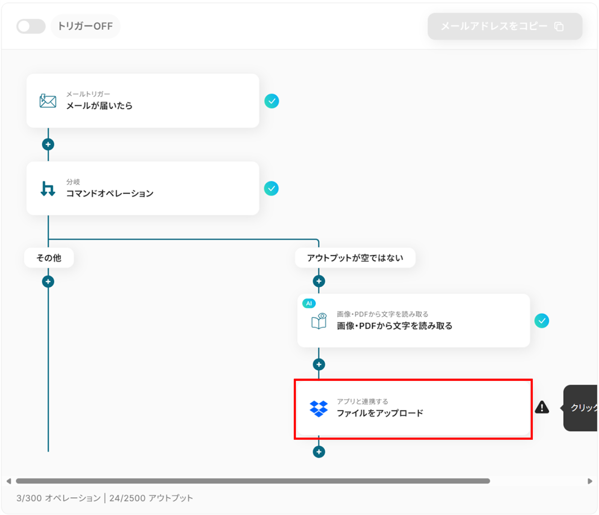Open the コマンドオペレーション branch card
Image resolution: width=599 pixels, height=515 pixels.
click(143, 188)
